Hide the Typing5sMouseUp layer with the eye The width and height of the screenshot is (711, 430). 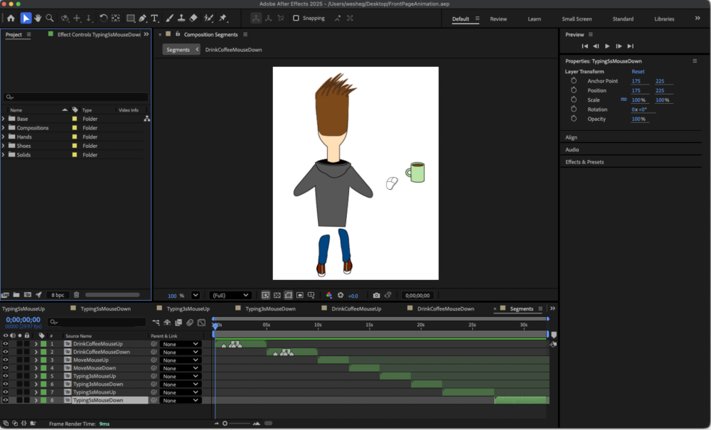(6, 392)
